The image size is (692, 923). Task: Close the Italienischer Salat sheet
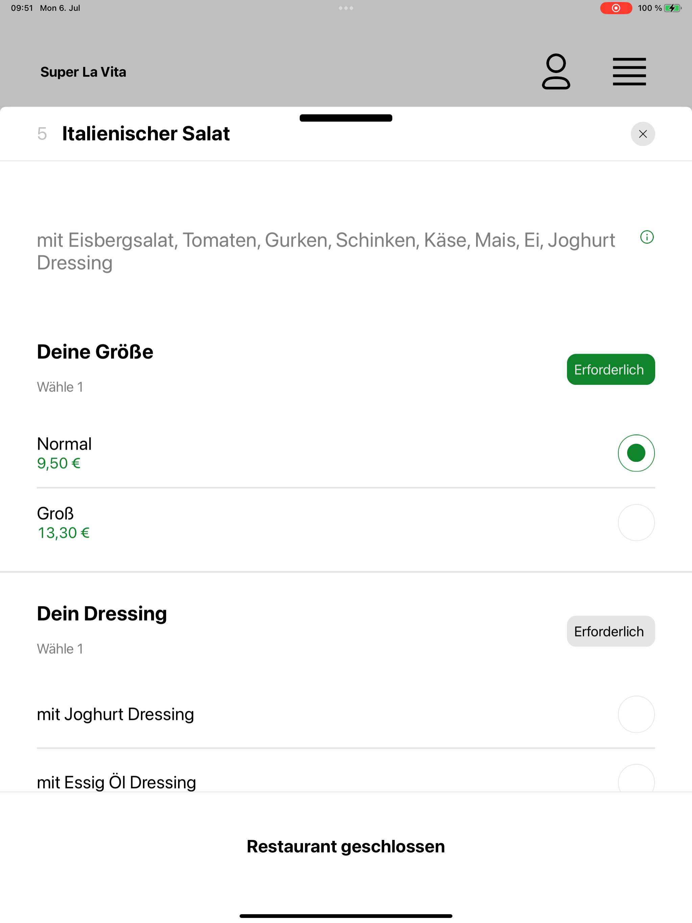point(643,134)
